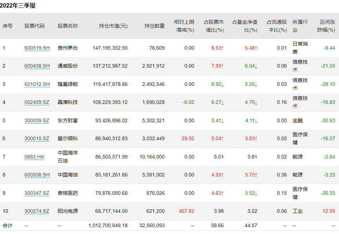Click the 持仓市值(元) column header
This screenshot has height=234, width=339.
(x=113, y=26)
